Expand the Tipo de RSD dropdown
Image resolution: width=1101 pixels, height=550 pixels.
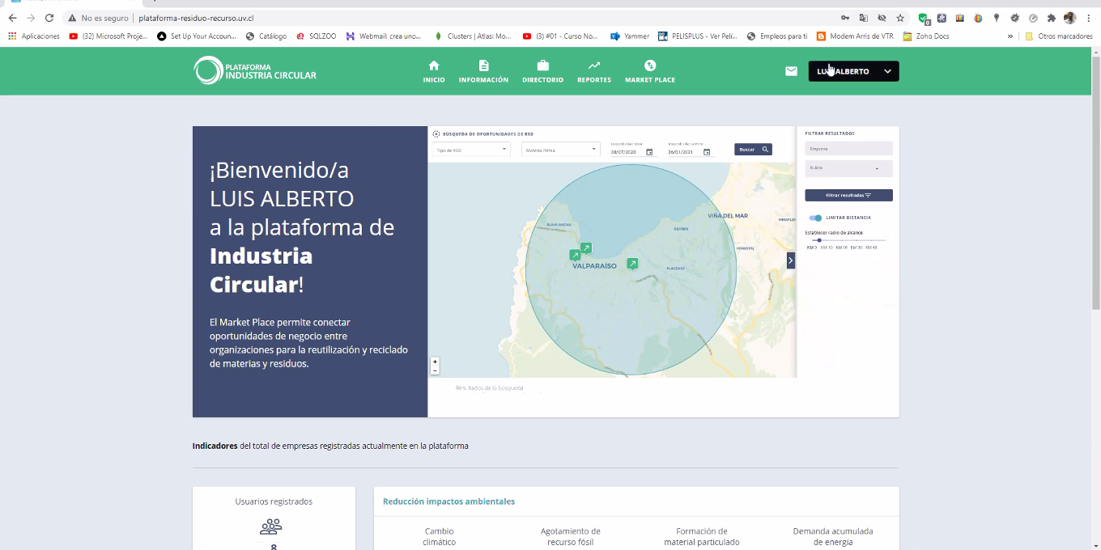[x=470, y=150]
